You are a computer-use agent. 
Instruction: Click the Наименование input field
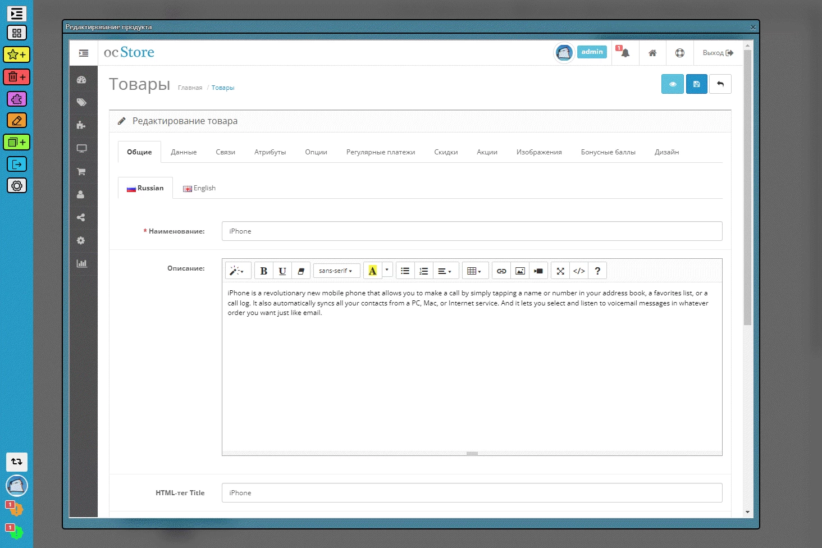[x=472, y=231]
